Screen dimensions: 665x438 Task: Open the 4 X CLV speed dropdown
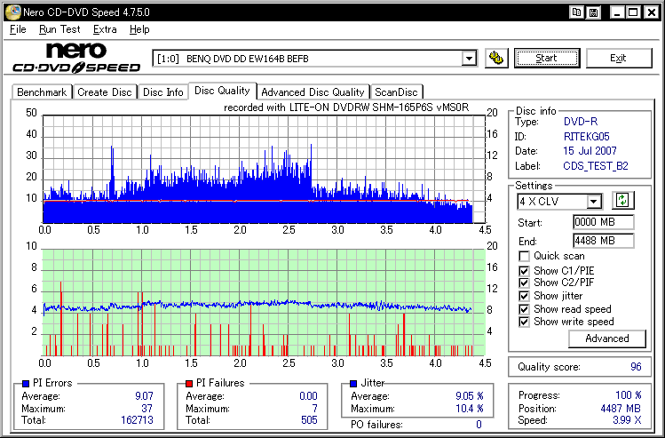click(594, 201)
